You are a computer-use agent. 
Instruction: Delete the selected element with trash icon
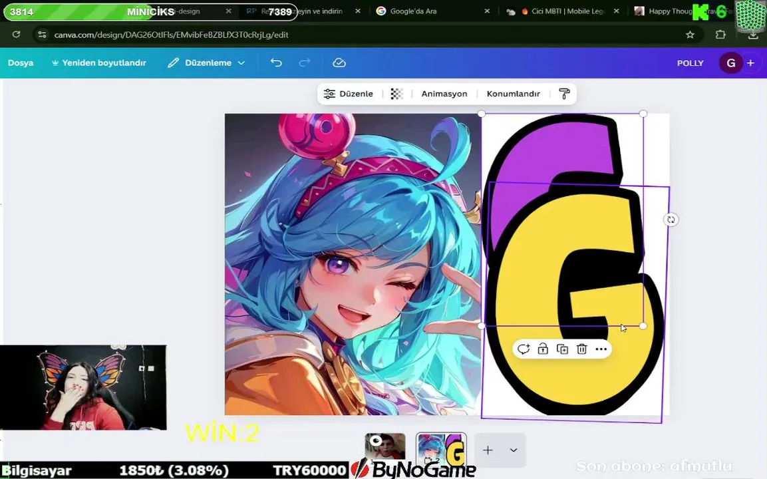click(581, 349)
